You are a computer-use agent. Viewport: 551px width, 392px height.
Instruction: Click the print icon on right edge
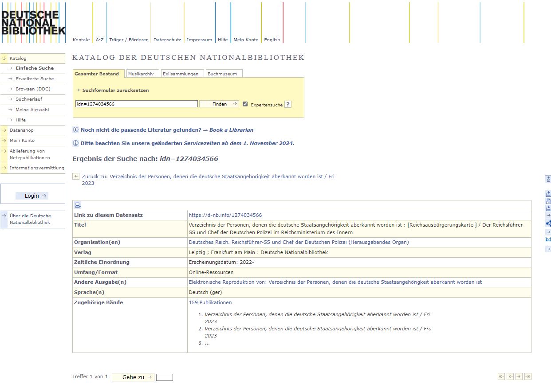click(x=548, y=201)
